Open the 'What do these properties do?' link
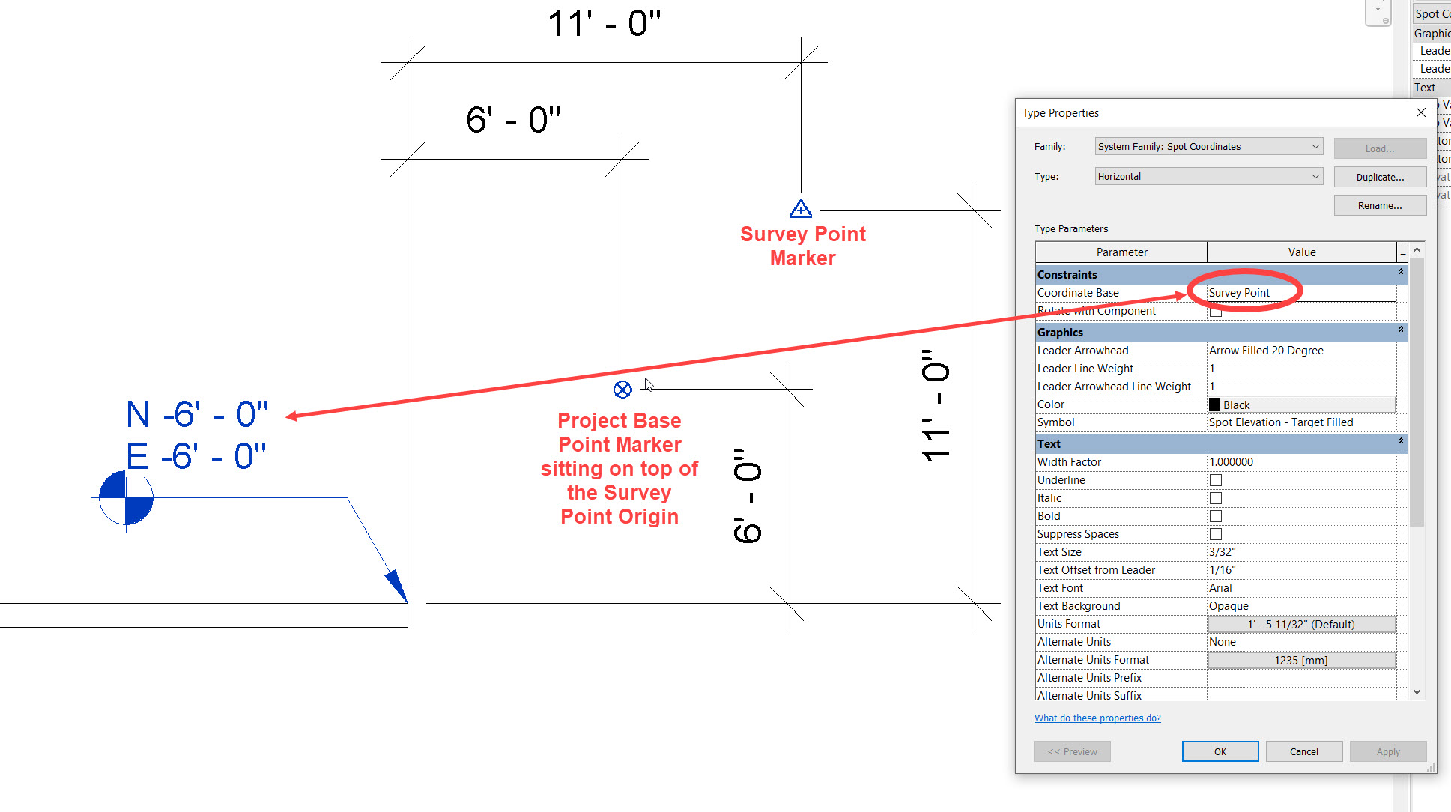The height and width of the screenshot is (812, 1451). [x=1097, y=718]
